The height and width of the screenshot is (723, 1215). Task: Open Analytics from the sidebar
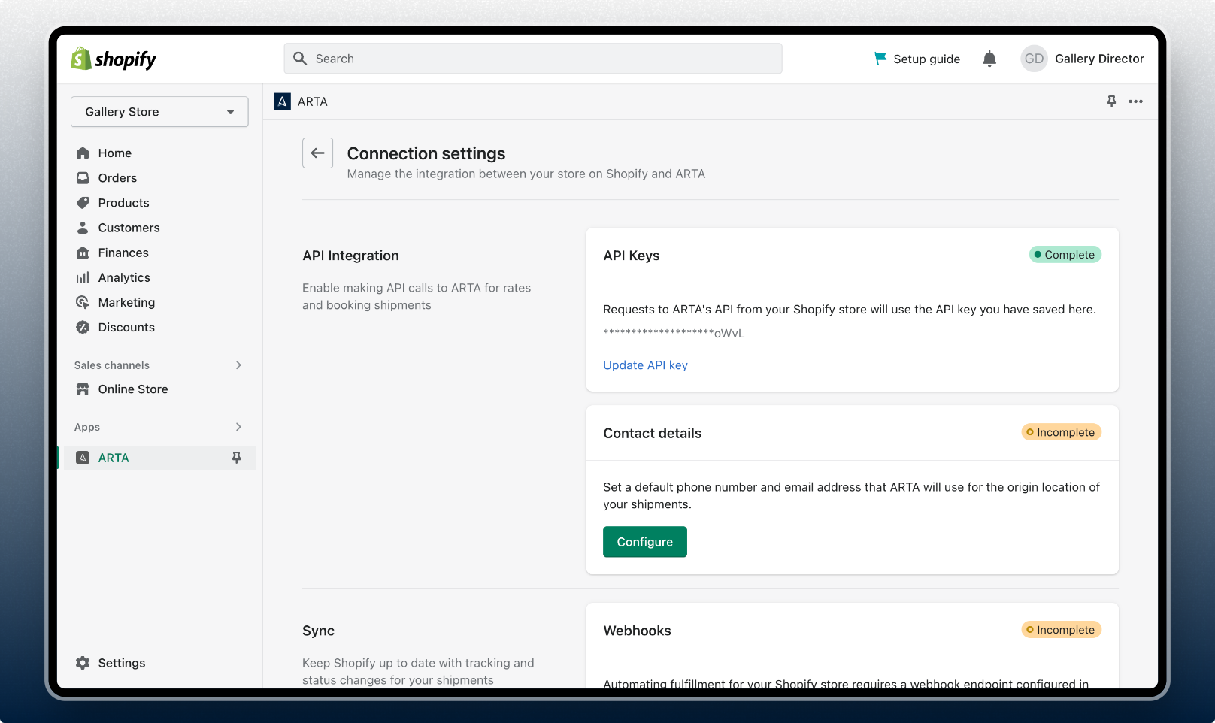pyautogui.click(x=123, y=277)
